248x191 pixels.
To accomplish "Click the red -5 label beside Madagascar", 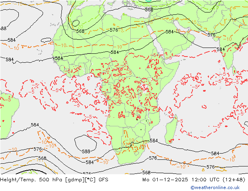I will click(180, 121).
